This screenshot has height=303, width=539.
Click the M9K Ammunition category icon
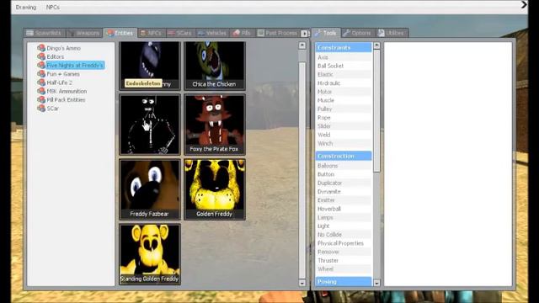[x=41, y=91]
